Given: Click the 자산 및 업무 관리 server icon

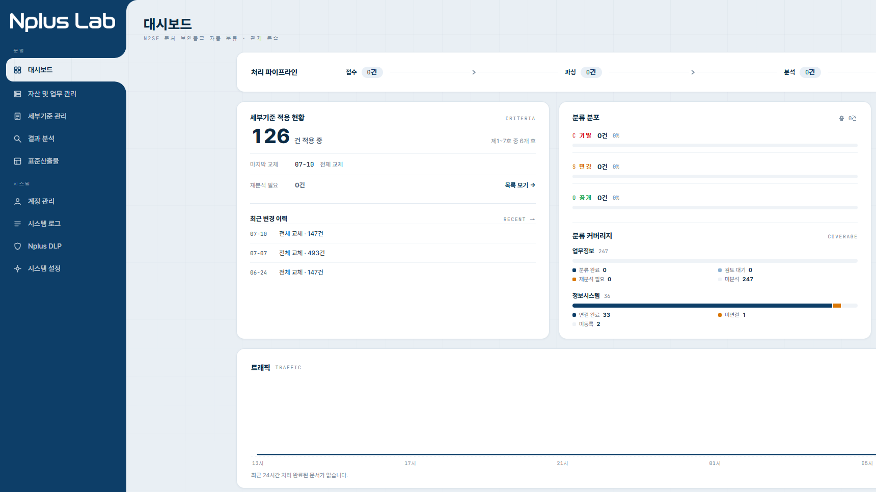Looking at the screenshot, I should tap(17, 94).
